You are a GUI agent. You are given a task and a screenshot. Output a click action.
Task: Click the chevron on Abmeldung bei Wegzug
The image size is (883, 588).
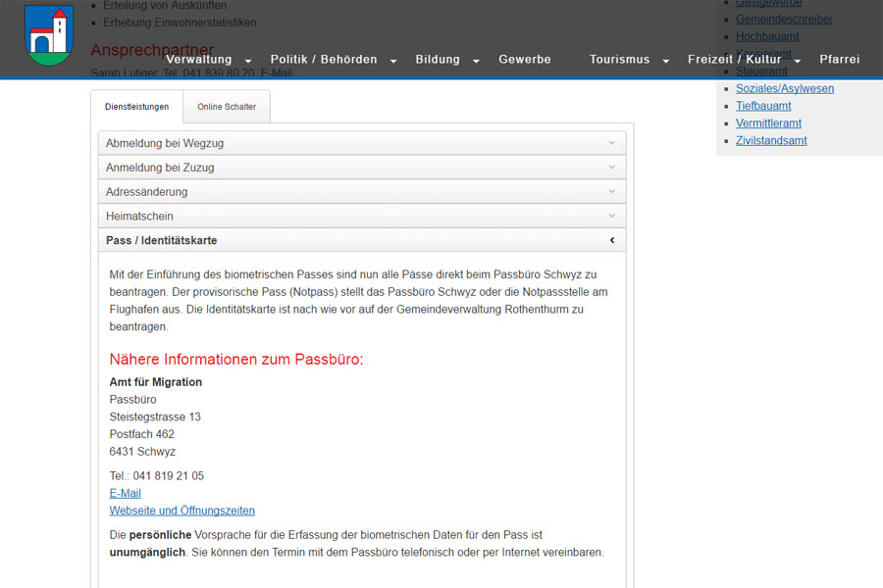[611, 143]
